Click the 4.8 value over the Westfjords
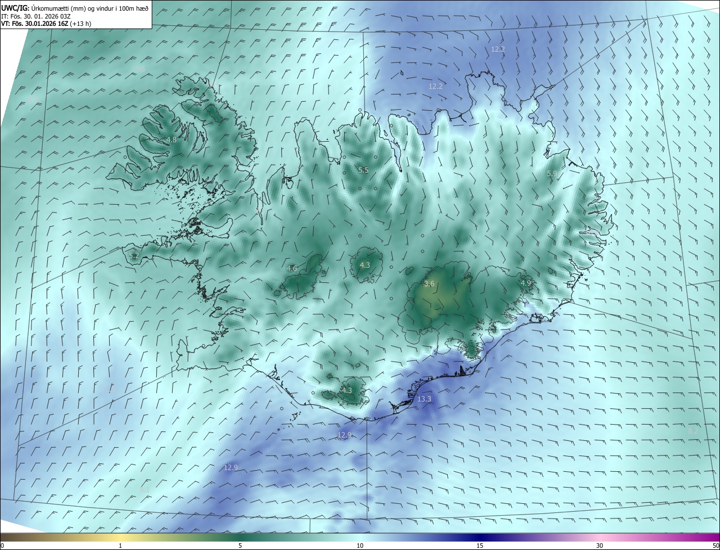Screen dimensions: 720x550 171,140
